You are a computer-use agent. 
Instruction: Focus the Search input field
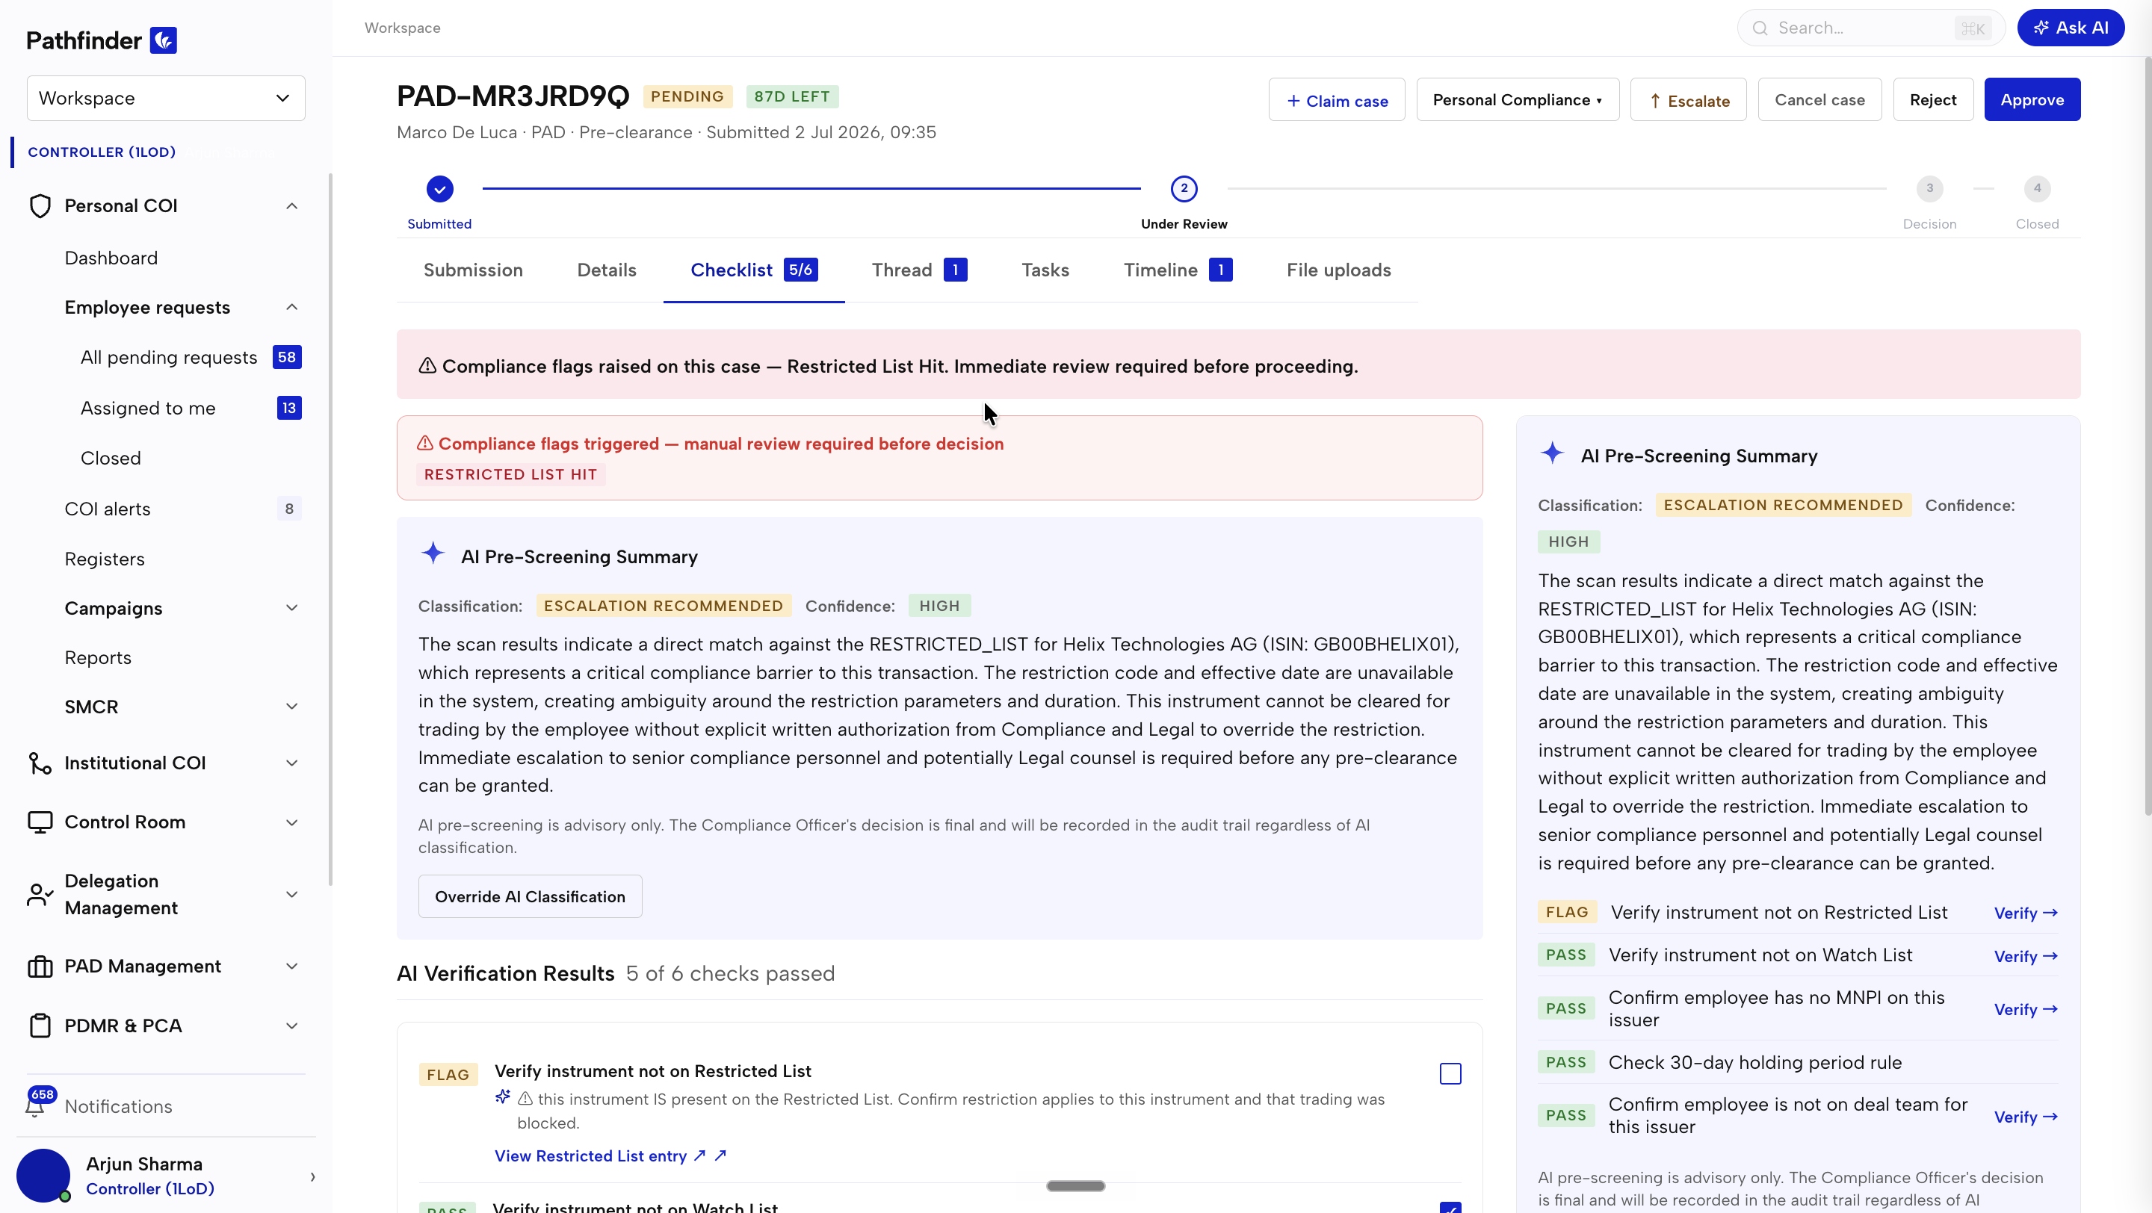click(1870, 28)
